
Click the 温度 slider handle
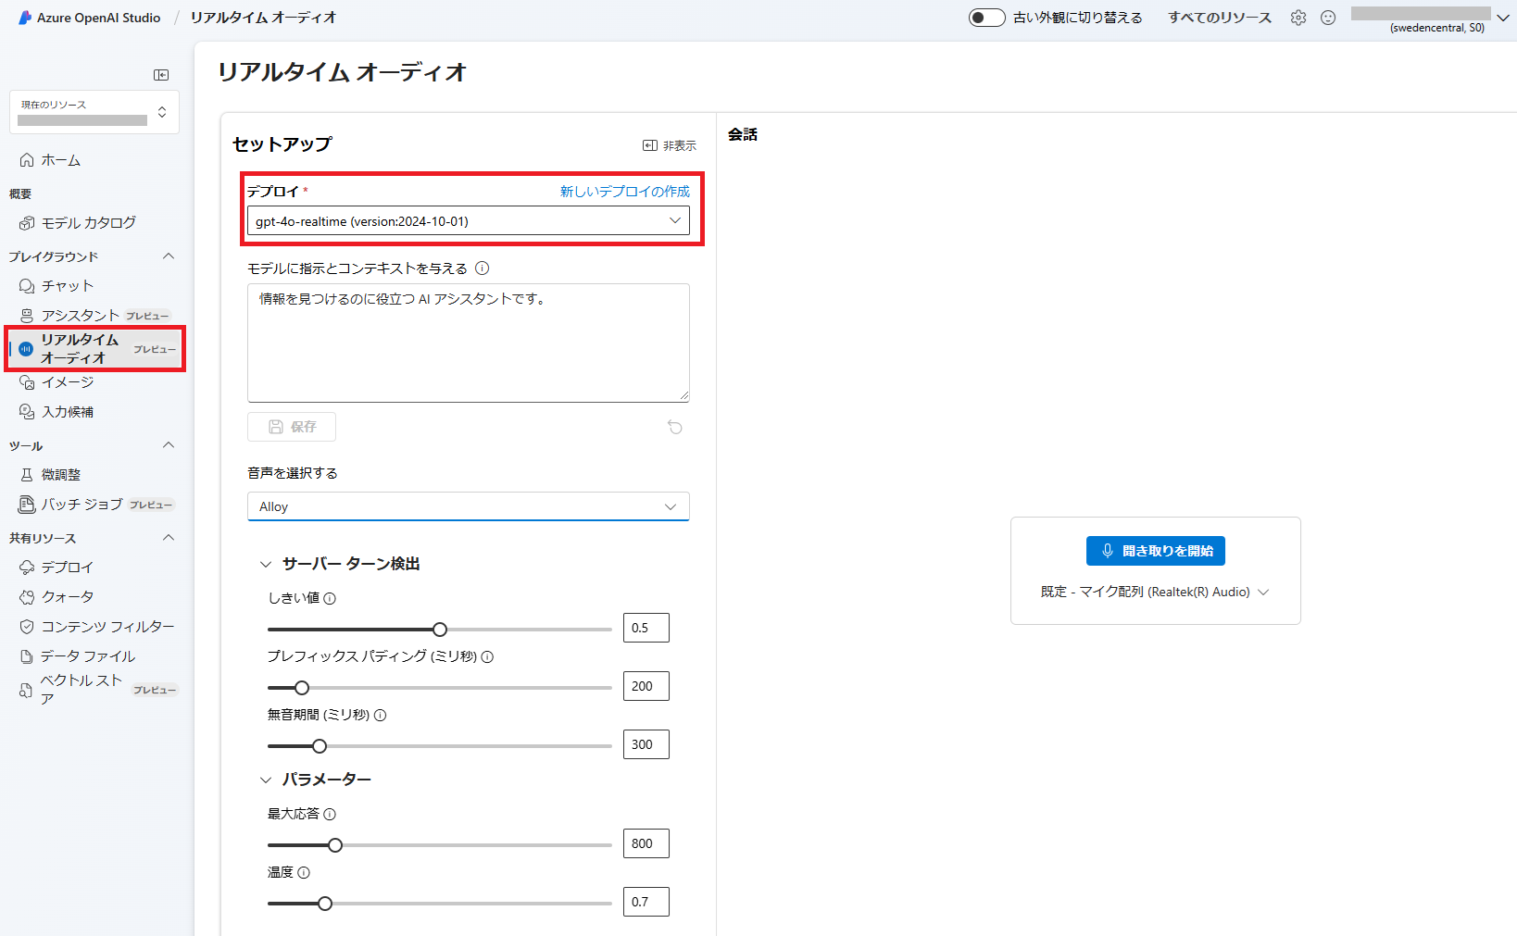(x=325, y=904)
